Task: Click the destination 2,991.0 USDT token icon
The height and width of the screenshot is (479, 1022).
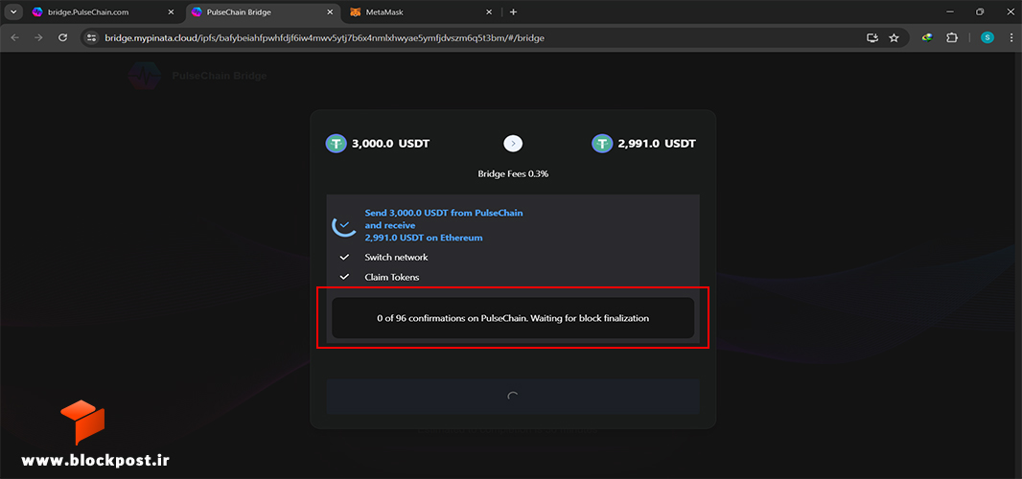Action: click(602, 144)
